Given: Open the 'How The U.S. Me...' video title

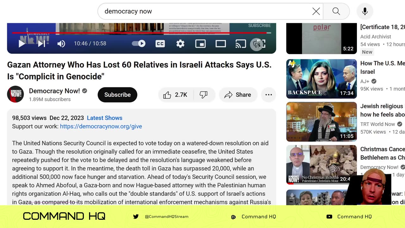Looking at the screenshot, I should coord(383,67).
